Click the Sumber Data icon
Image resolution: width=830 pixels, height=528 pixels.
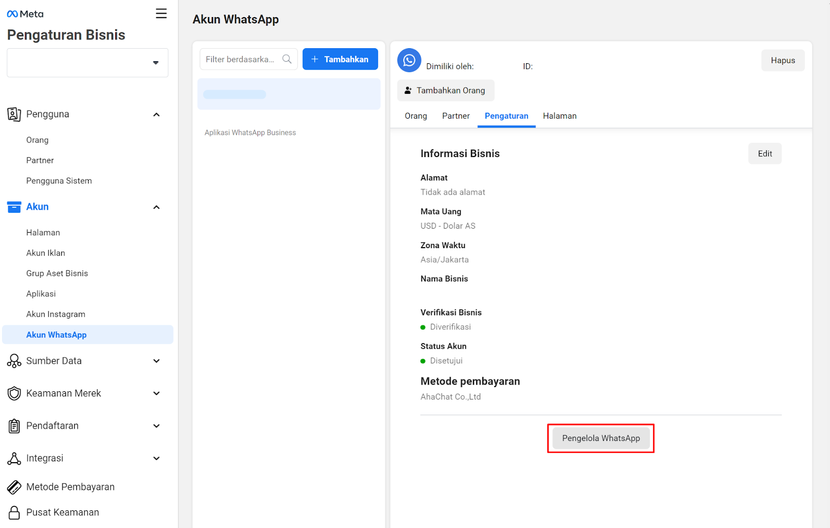14,361
